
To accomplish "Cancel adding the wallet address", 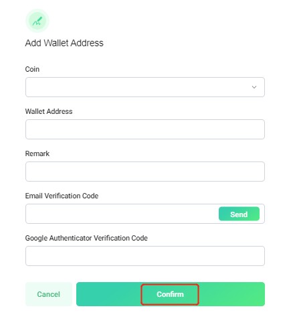I will [x=49, y=294].
